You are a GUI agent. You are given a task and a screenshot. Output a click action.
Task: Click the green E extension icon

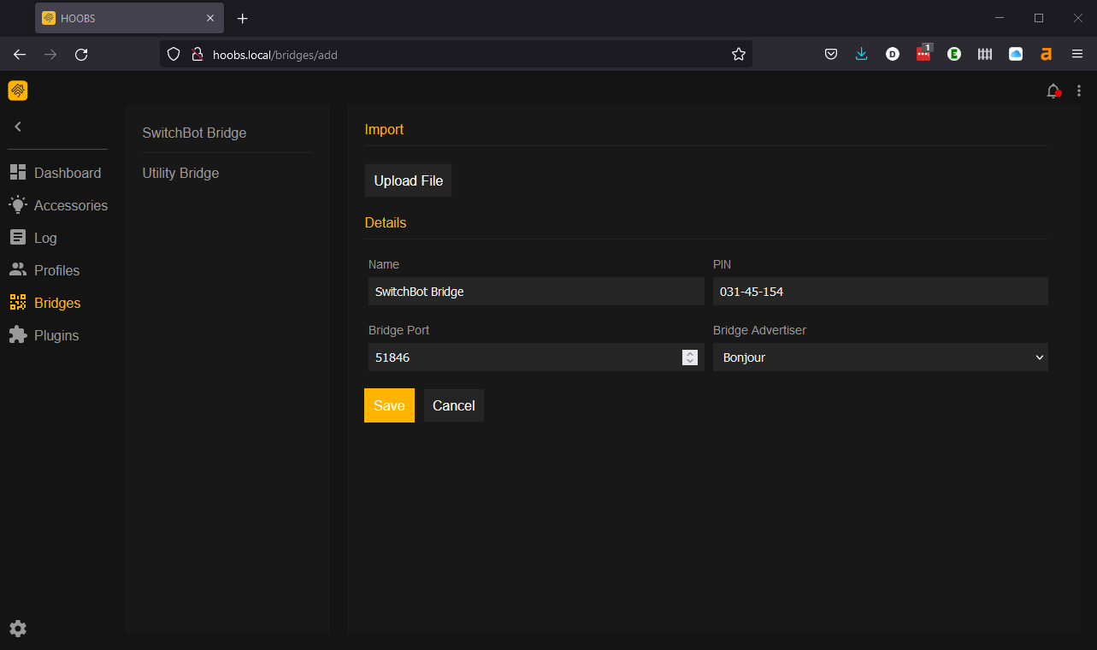(x=954, y=54)
